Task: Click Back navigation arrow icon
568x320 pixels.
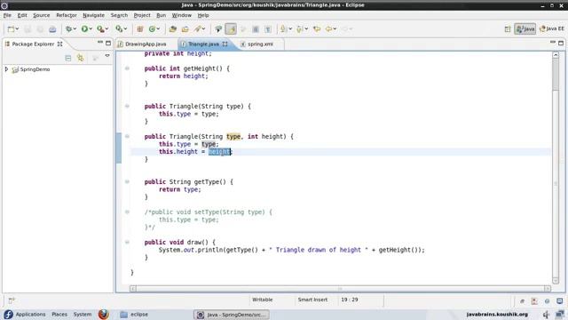Action: pyautogui.click(x=328, y=29)
